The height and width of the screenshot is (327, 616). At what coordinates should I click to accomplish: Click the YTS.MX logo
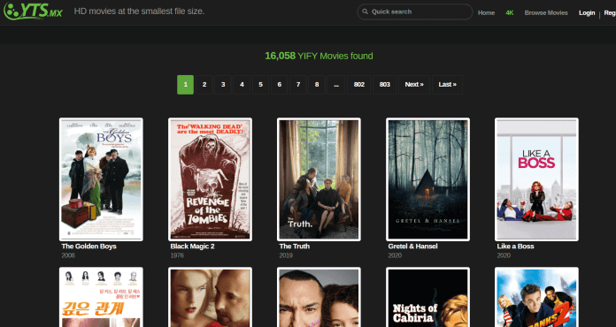33,11
